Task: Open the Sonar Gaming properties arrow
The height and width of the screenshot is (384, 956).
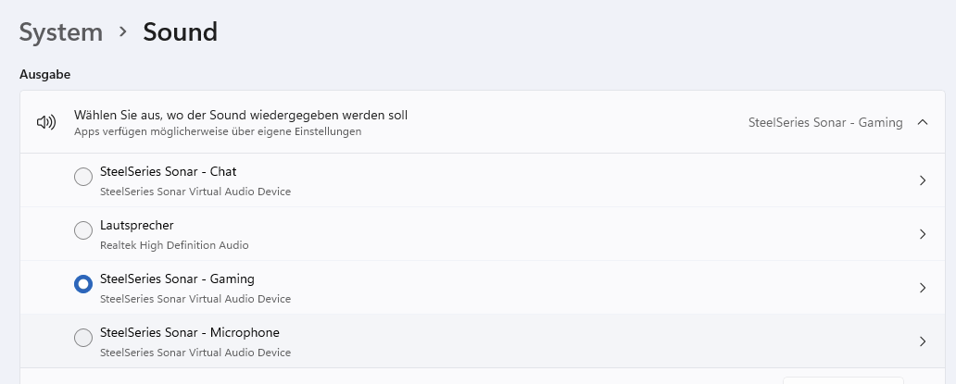Action: pos(922,288)
